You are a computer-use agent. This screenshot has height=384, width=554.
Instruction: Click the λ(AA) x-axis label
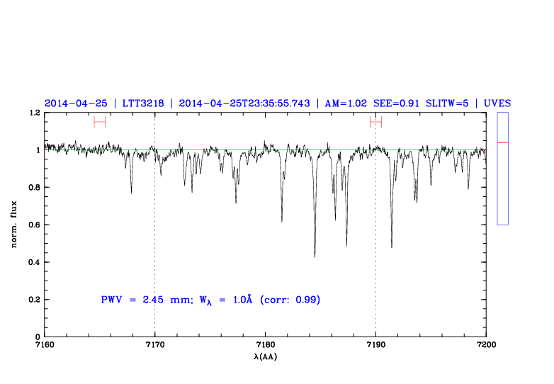point(266,357)
